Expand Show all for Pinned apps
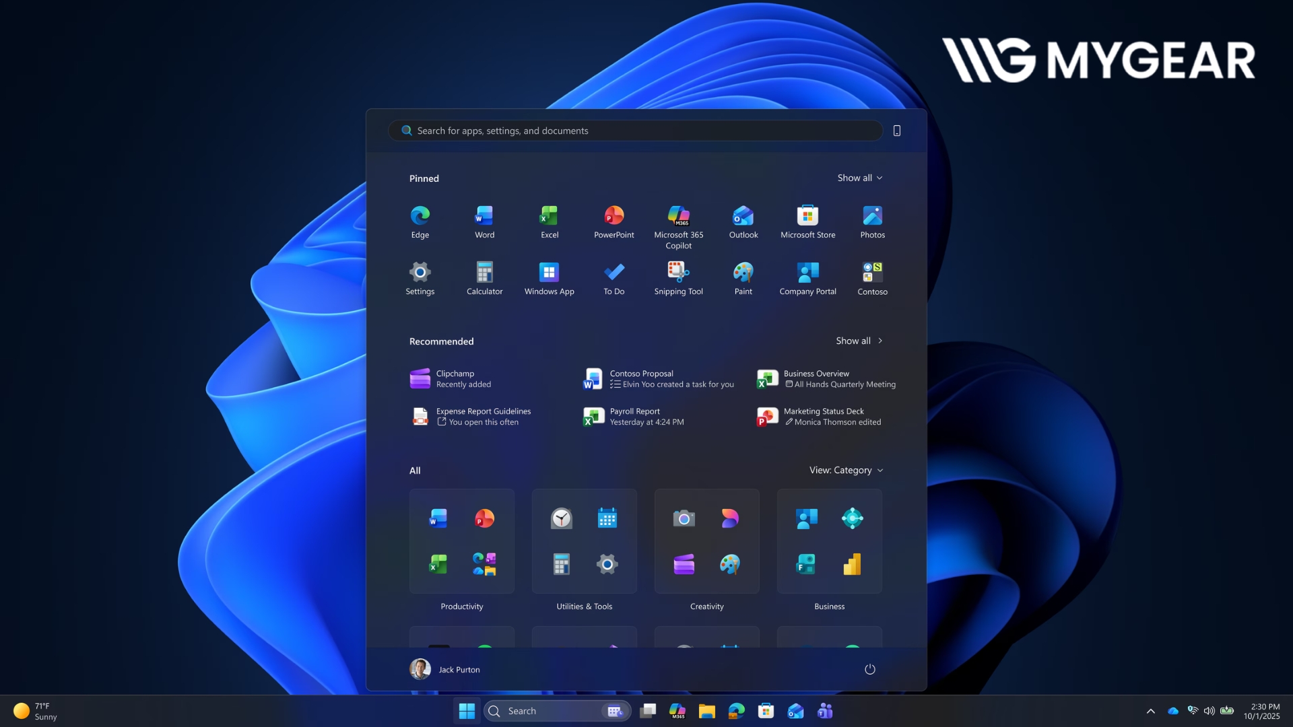Image resolution: width=1293 pixels, height=727 pixels. click(x=860, y=178)
